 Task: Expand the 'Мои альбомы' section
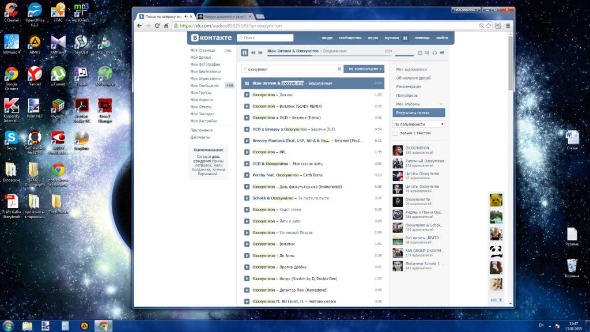point(441,104)
